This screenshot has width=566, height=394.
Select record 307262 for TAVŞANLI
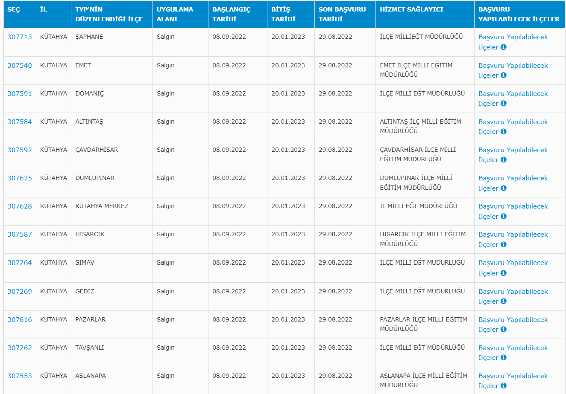(x=20, y=348)
